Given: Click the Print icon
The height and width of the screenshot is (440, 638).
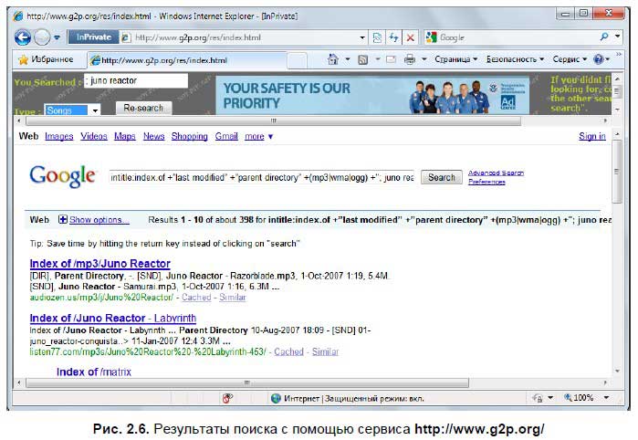Looking at the screenshot, I should [x=409, y=59].
